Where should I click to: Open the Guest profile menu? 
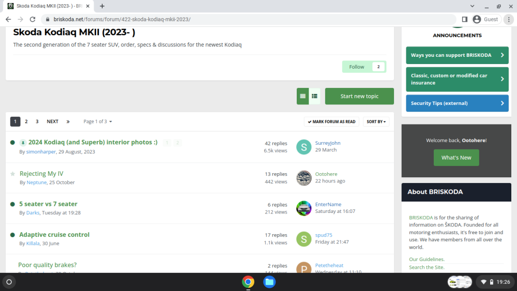click(x=485, y=20)
